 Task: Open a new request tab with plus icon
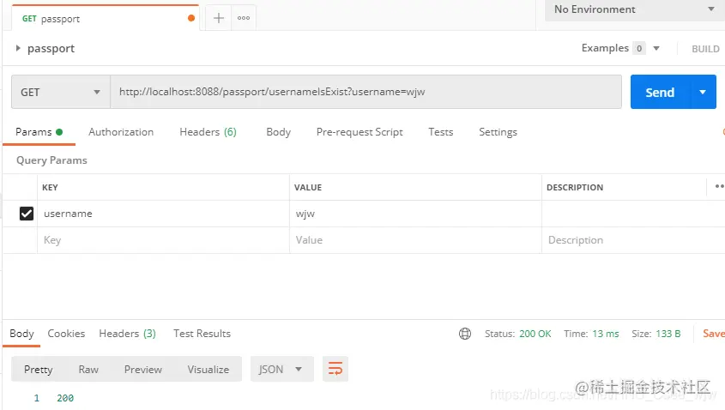coord(218,19)
